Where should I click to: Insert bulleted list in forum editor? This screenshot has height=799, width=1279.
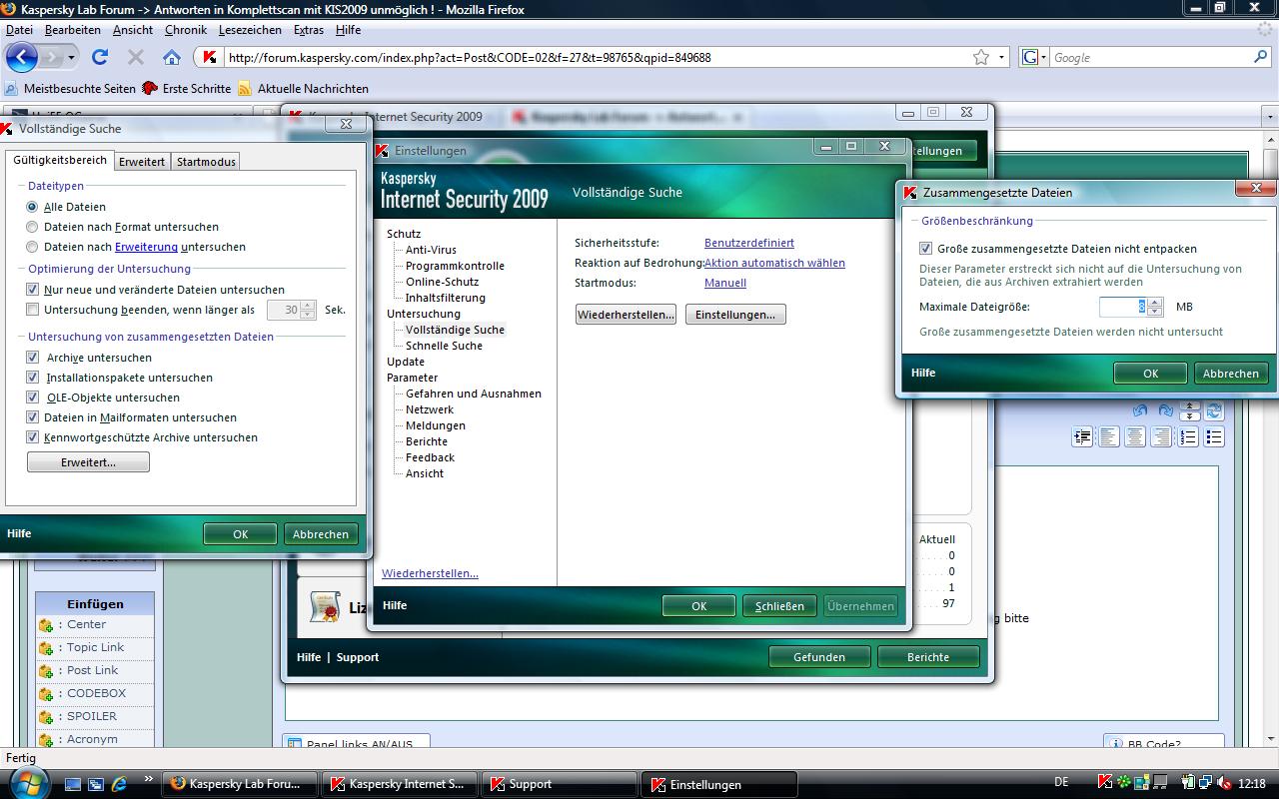click(x=1214, y=436)
